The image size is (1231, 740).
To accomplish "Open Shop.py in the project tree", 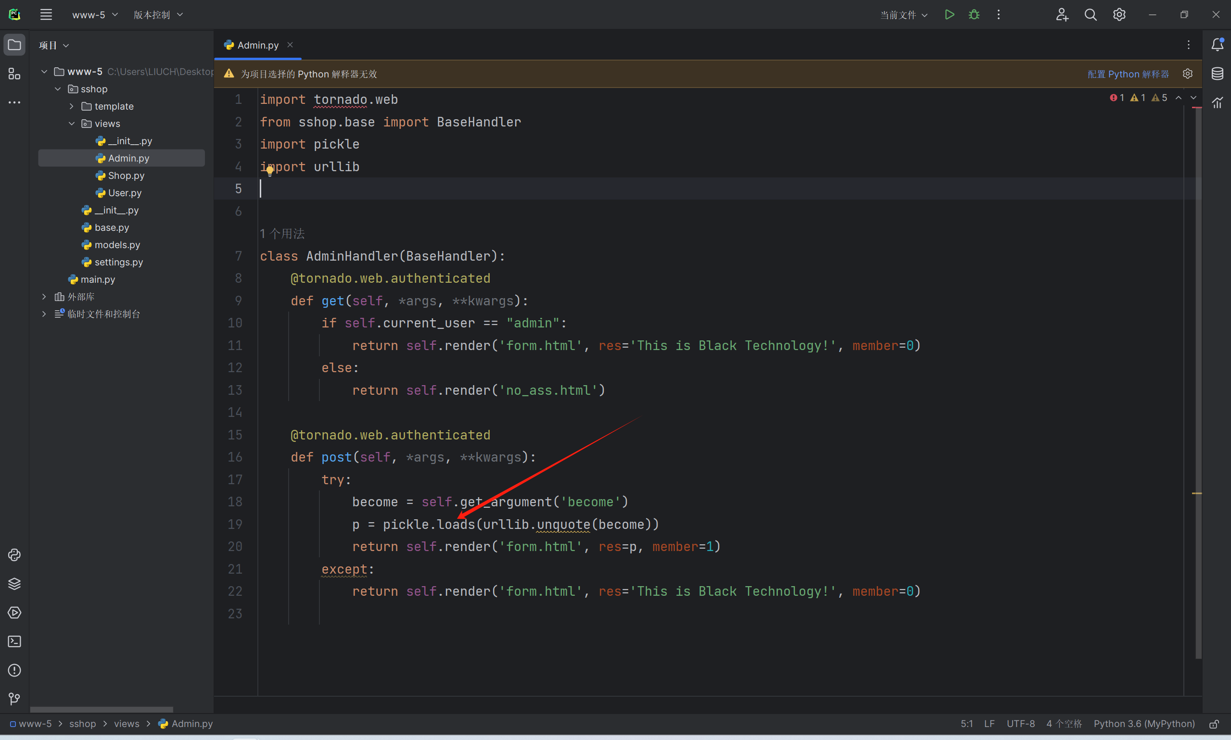I will pos(126,176).
